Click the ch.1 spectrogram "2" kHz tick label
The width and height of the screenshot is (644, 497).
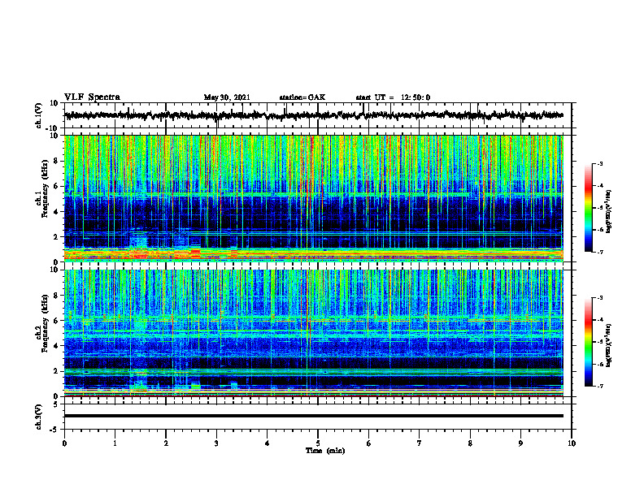pyautogui.click(x=57, y=237)
